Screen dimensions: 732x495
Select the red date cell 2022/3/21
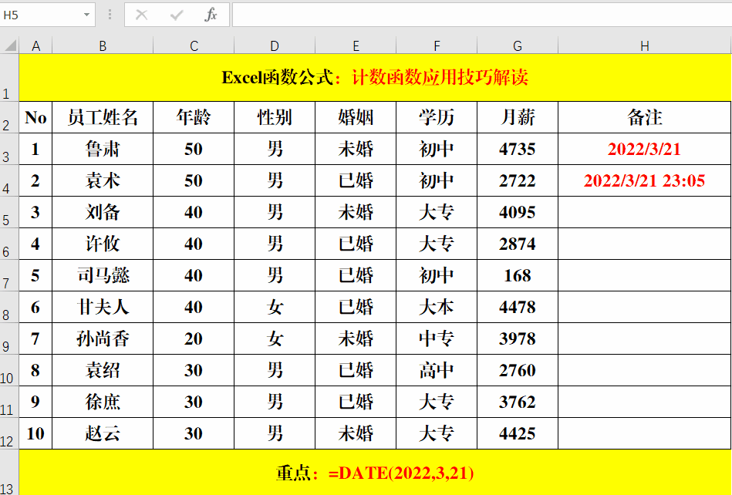coord(645,149)
